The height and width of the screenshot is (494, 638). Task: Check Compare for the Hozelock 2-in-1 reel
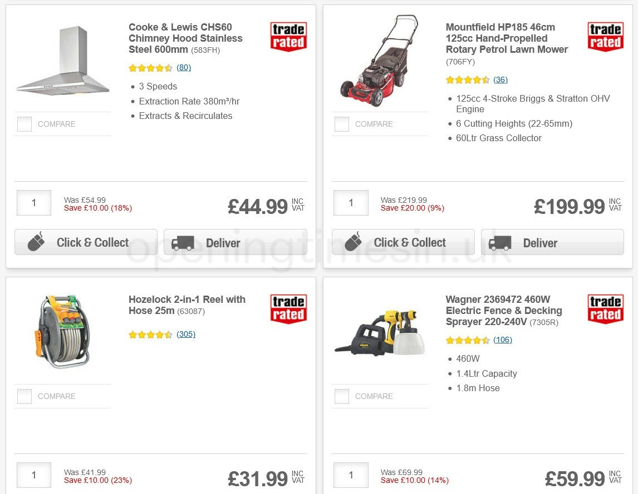pos(24,396)
